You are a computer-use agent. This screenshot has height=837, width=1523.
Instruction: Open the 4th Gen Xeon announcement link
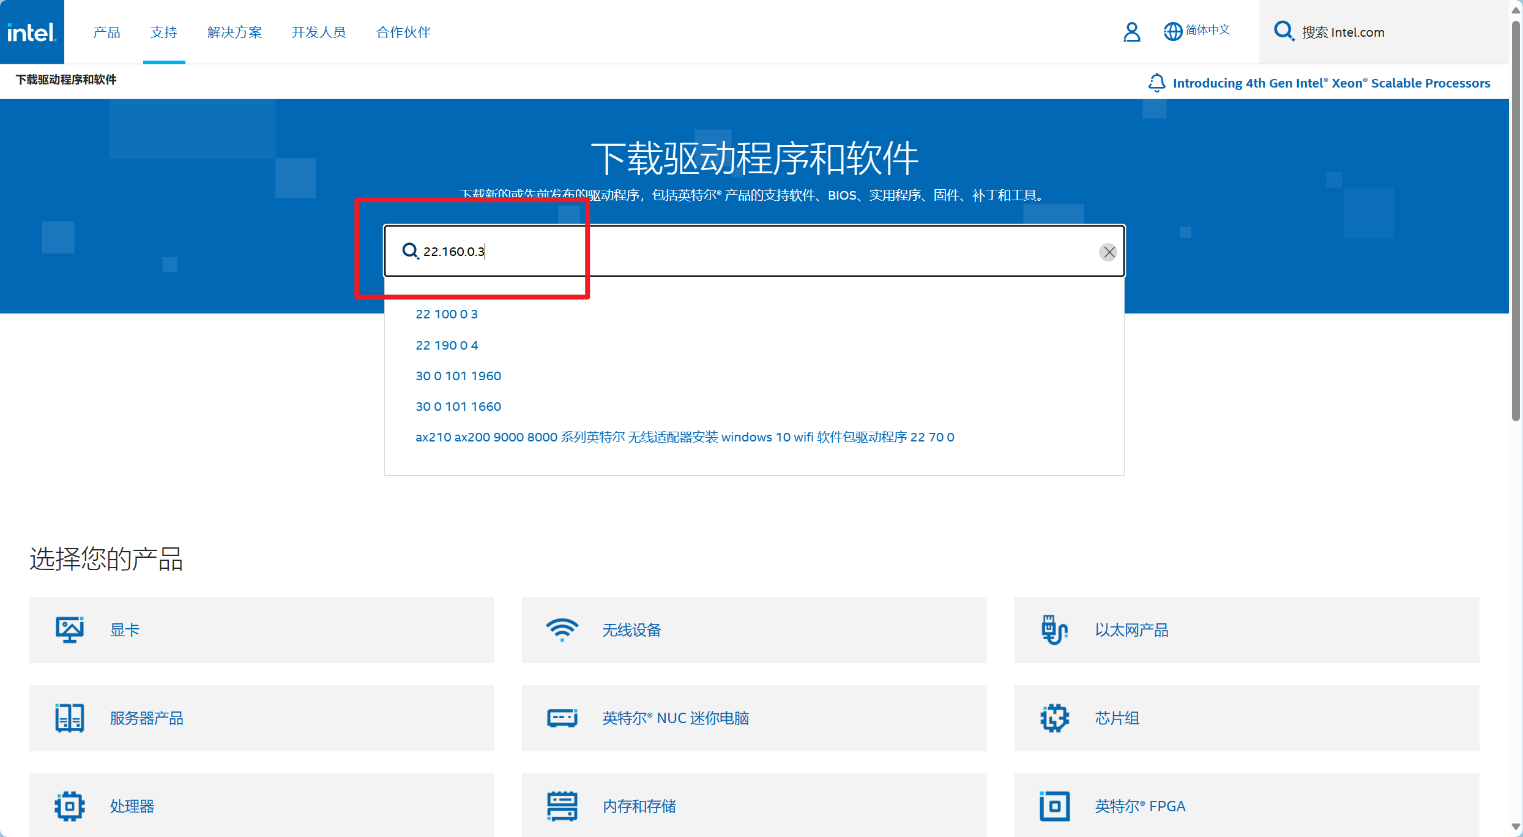[1331, 83]
